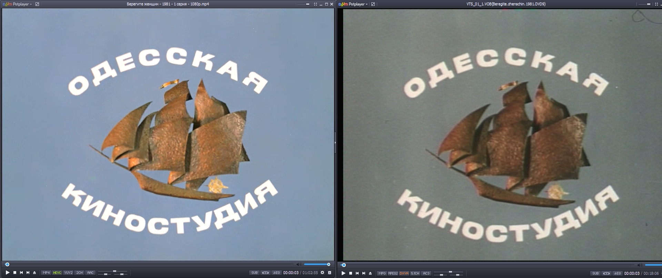The width and height of the screenshot is (662, 278).
Task: Click the left player's total duration 01:02:55
Action: pos(310,272)
